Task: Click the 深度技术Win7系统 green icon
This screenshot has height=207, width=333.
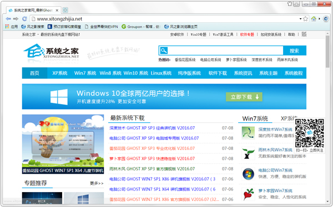Action: 248,133
